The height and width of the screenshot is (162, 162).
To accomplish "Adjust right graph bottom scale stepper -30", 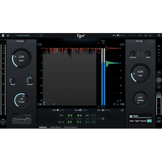I will (x=122, y=104).
